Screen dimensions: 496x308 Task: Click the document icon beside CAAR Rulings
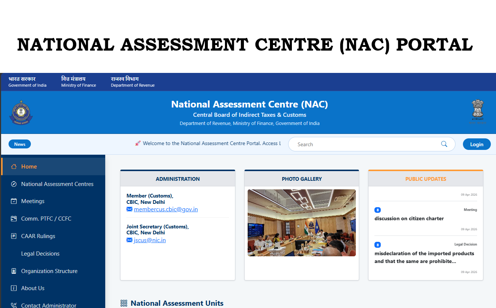[x=14, y=236]
